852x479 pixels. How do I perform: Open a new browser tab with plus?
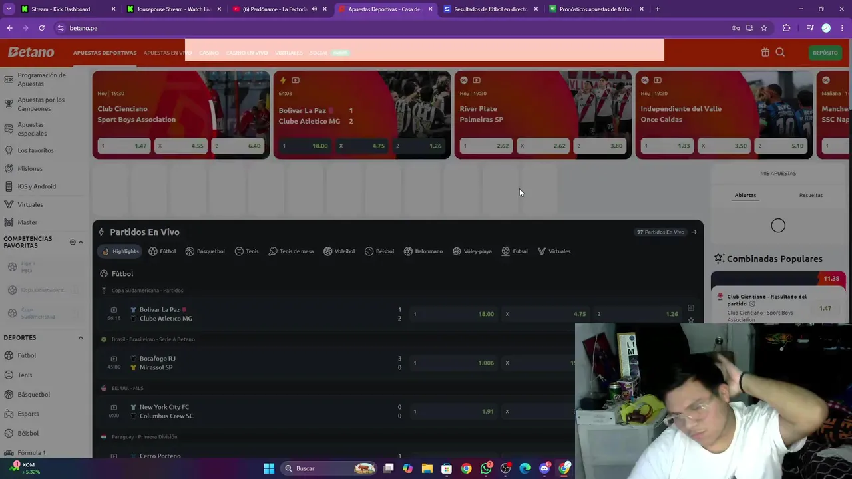[658, 9]
